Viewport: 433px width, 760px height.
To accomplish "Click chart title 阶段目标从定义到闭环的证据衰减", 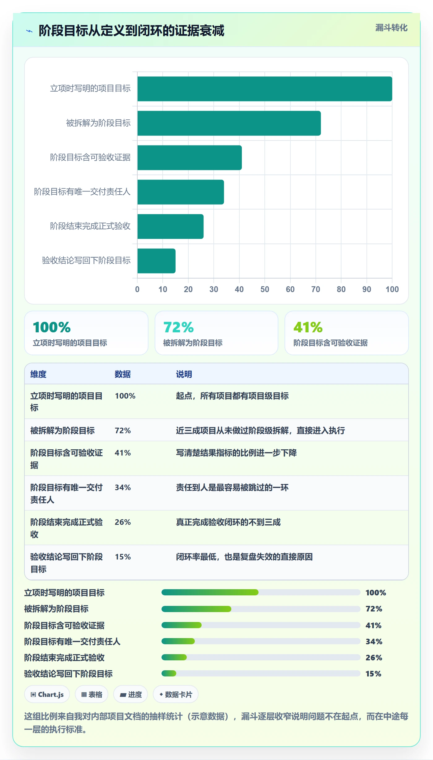I will click(131, 31).
